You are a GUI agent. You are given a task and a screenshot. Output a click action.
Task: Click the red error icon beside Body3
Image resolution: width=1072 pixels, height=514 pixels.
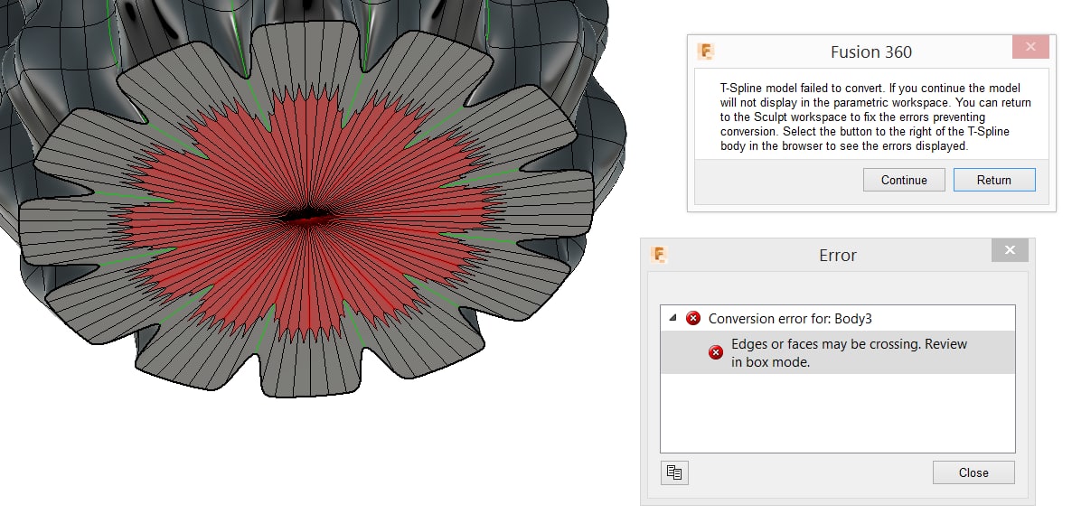pyautogui.click(x=693, y=319)
